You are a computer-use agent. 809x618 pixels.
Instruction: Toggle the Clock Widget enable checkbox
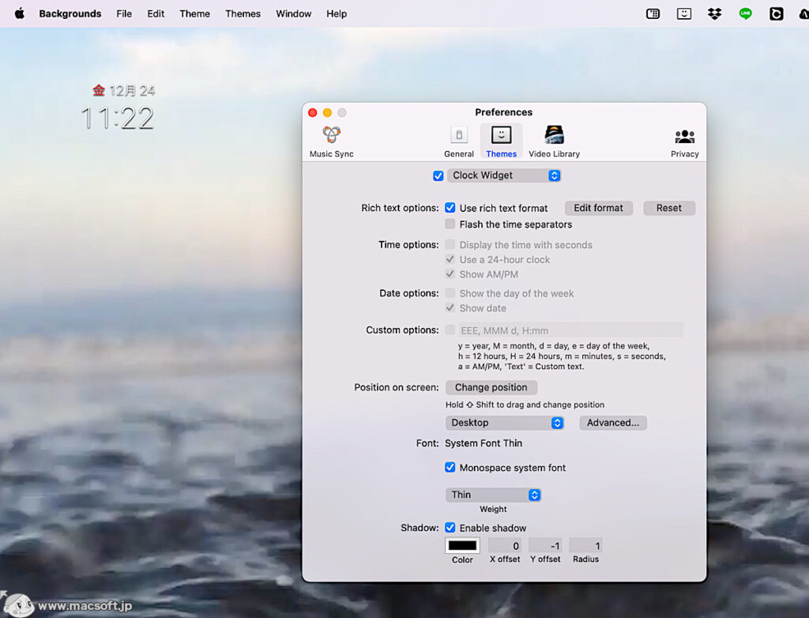[x=438, y=176]
